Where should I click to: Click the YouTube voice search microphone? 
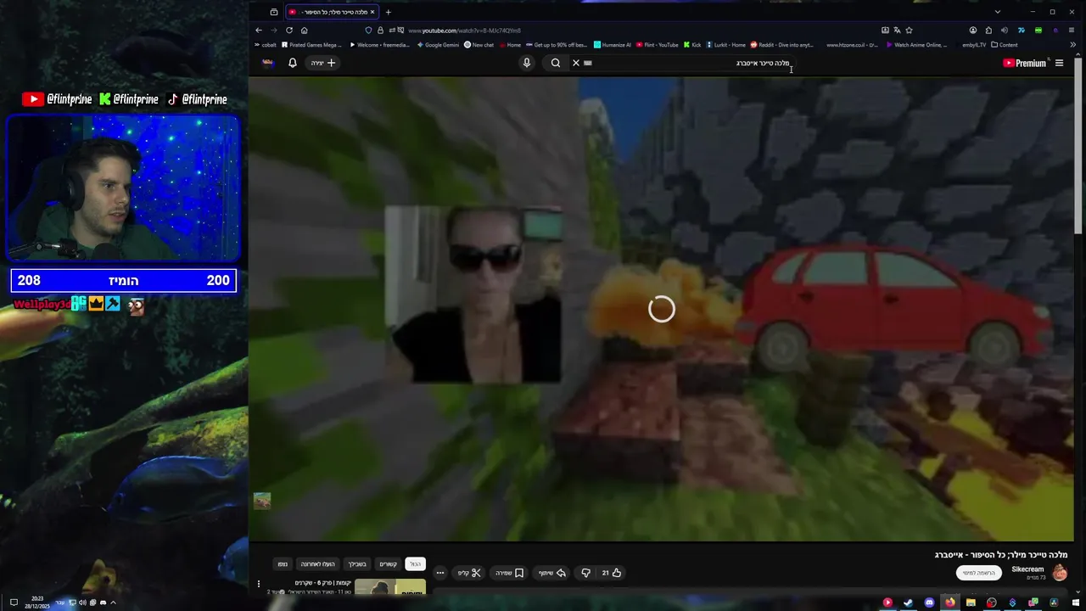coord(527,63)
